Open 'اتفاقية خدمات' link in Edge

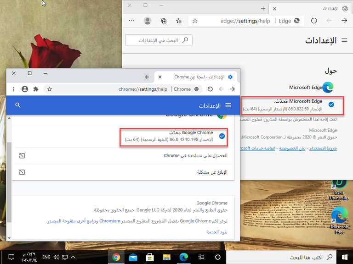click(x=258, y=148)
